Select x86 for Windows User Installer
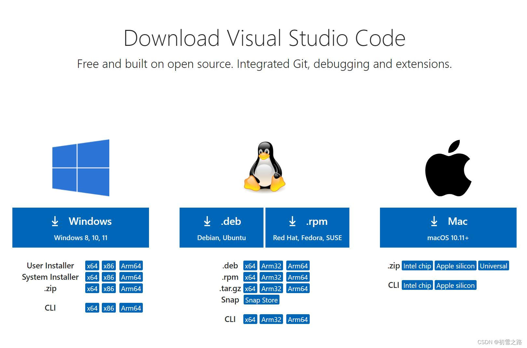 click(109, 266)
